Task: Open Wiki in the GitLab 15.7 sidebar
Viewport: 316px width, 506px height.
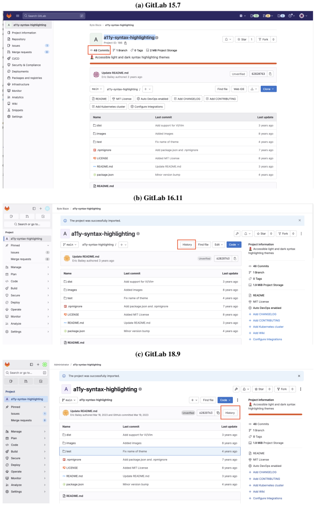Action: click(x=14, y=104)
